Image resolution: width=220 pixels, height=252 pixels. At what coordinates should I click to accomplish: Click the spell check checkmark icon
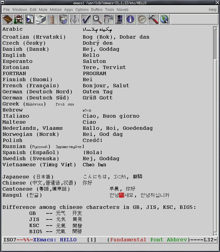tap(86, 19)
